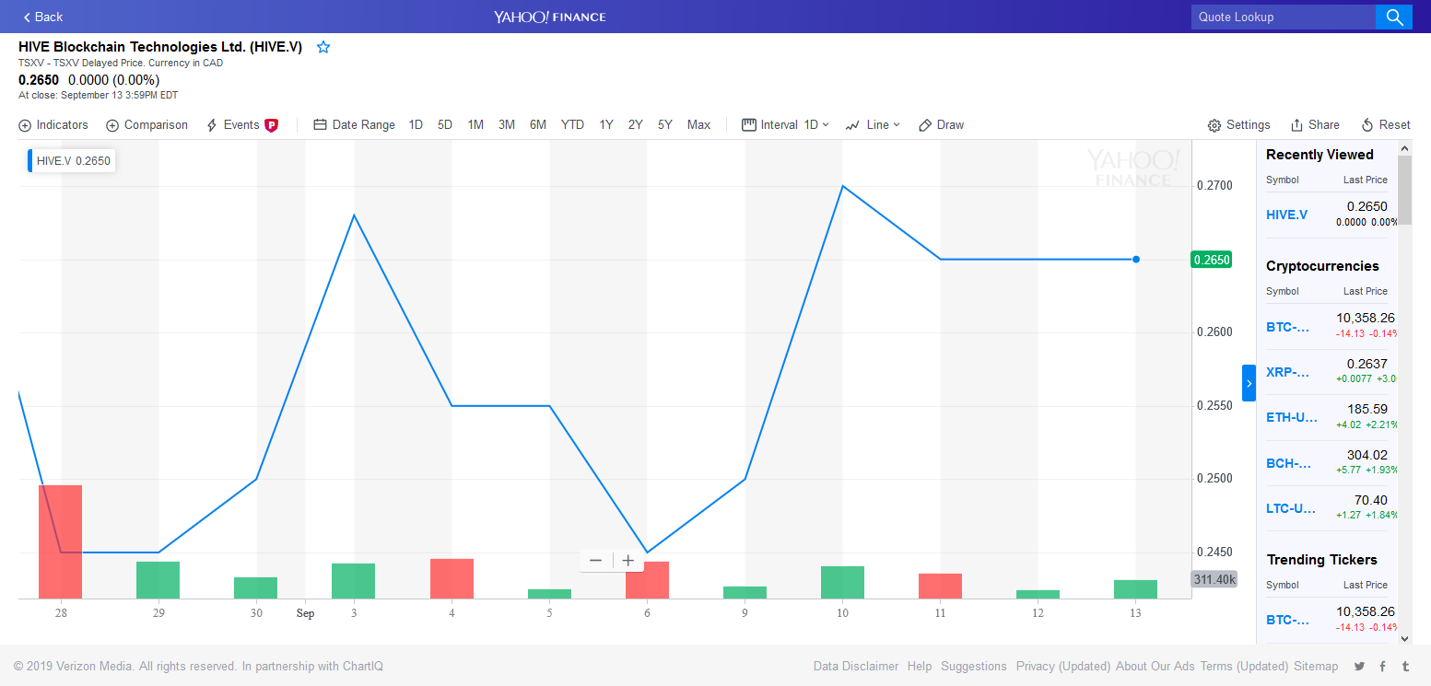The height and width of the screenshot is (686, 1431).
Task: Share the chart
Action: pyautogui.click(x=1315, y=125)
